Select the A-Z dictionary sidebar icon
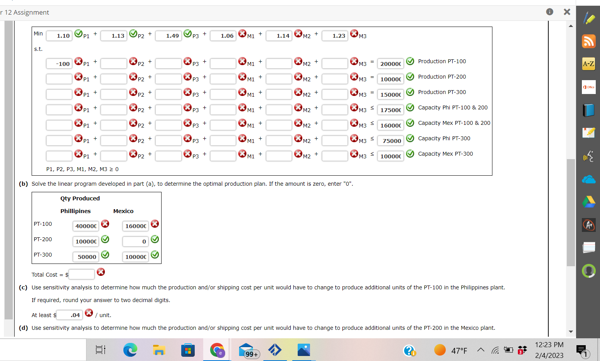 coord(589,64)
